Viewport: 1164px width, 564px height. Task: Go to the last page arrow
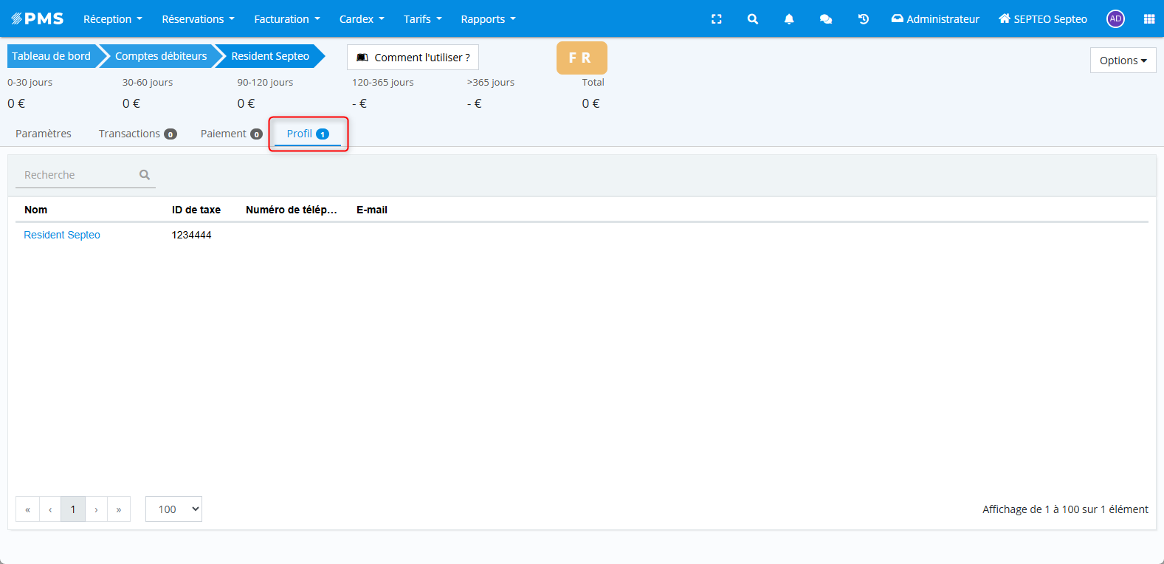tap(119, 509)
